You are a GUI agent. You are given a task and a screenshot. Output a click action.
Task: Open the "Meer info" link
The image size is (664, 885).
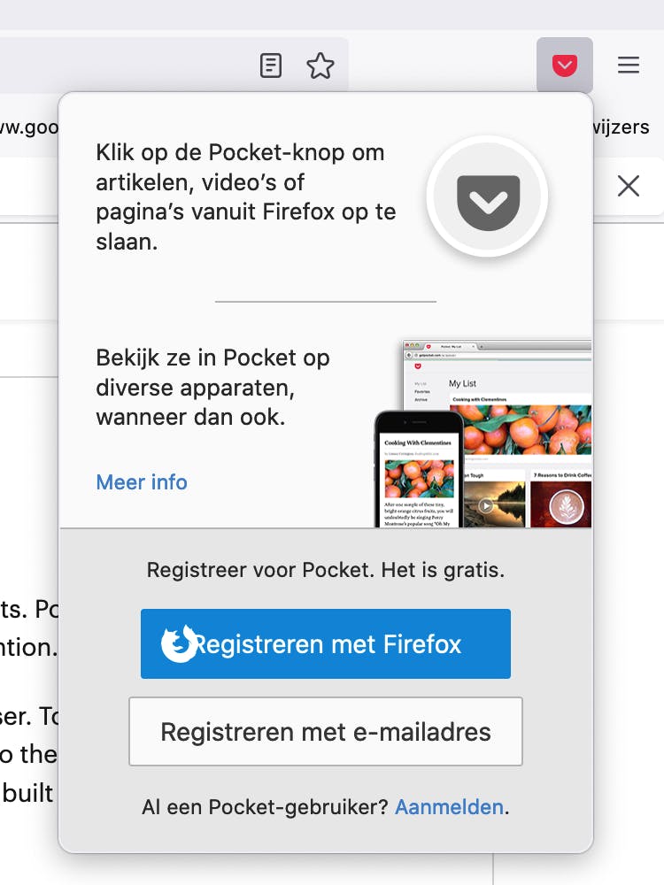click(142, 482)
